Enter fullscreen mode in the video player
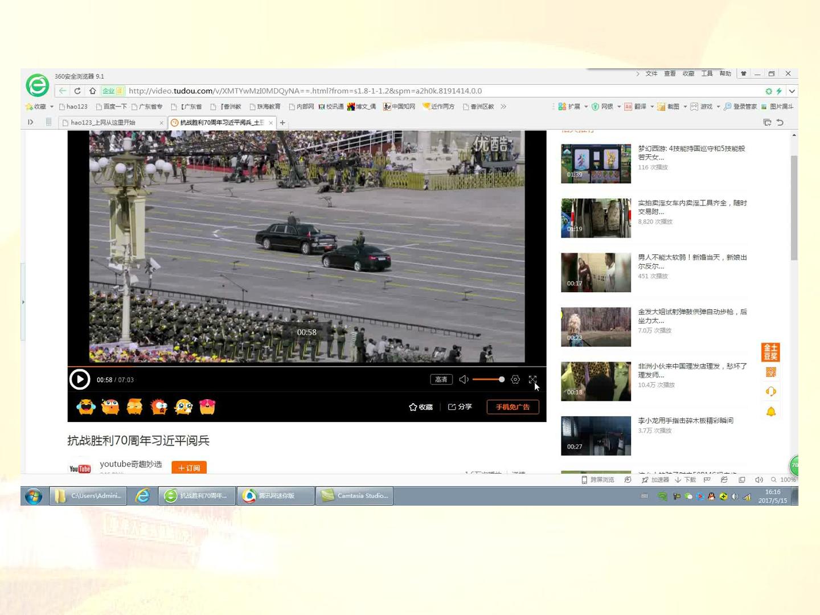820x615 pixels. pyautogui.click(x=532, y=379)
